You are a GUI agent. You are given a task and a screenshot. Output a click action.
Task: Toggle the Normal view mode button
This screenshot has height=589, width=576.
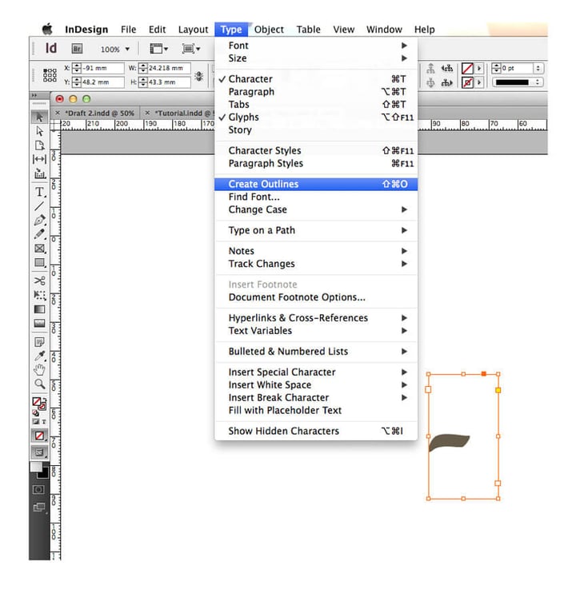pyautogui.click(x=39, y=452)
